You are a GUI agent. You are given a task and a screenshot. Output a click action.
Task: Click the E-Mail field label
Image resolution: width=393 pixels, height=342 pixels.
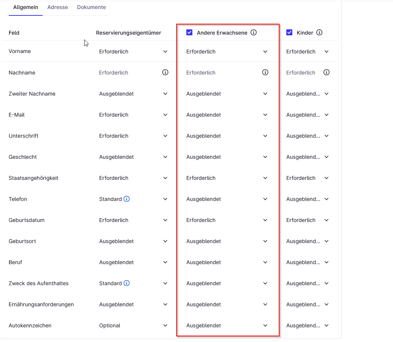tap(17, 115)
